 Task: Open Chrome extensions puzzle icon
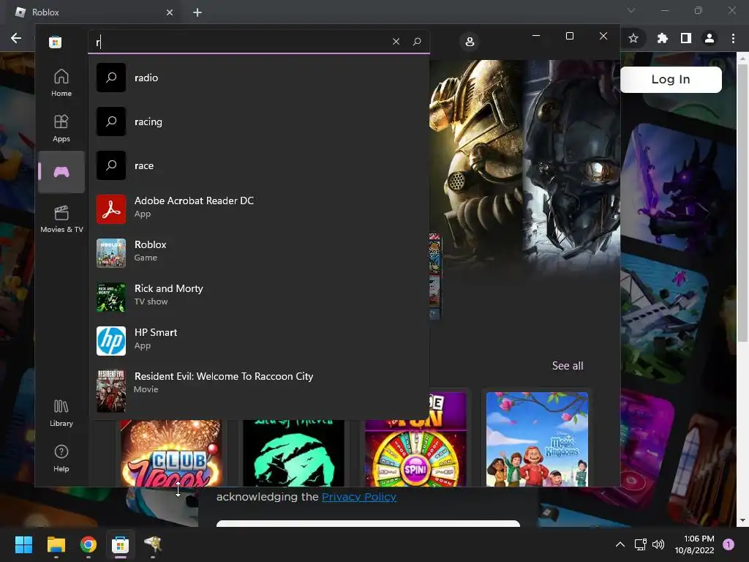point(662,38)
